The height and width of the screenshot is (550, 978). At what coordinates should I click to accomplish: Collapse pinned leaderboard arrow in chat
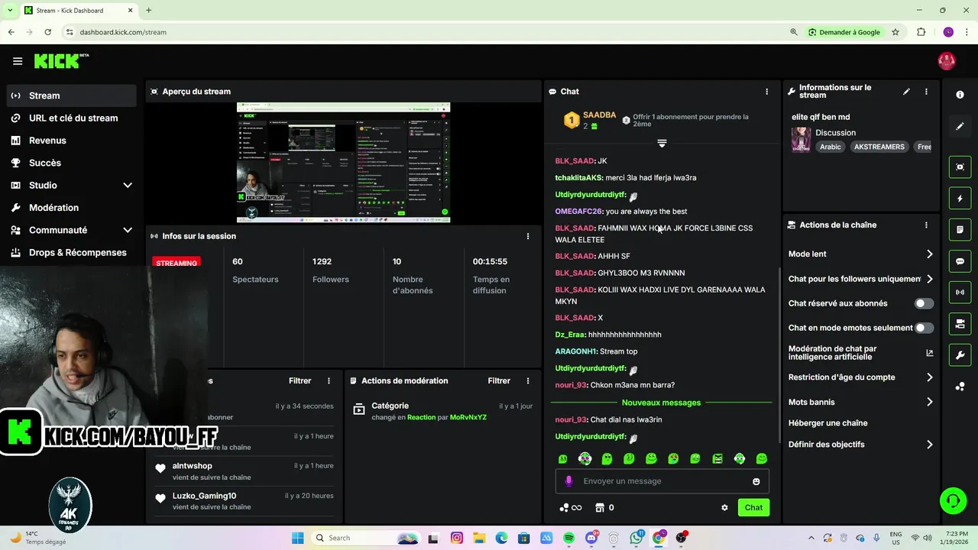point(662,143)
